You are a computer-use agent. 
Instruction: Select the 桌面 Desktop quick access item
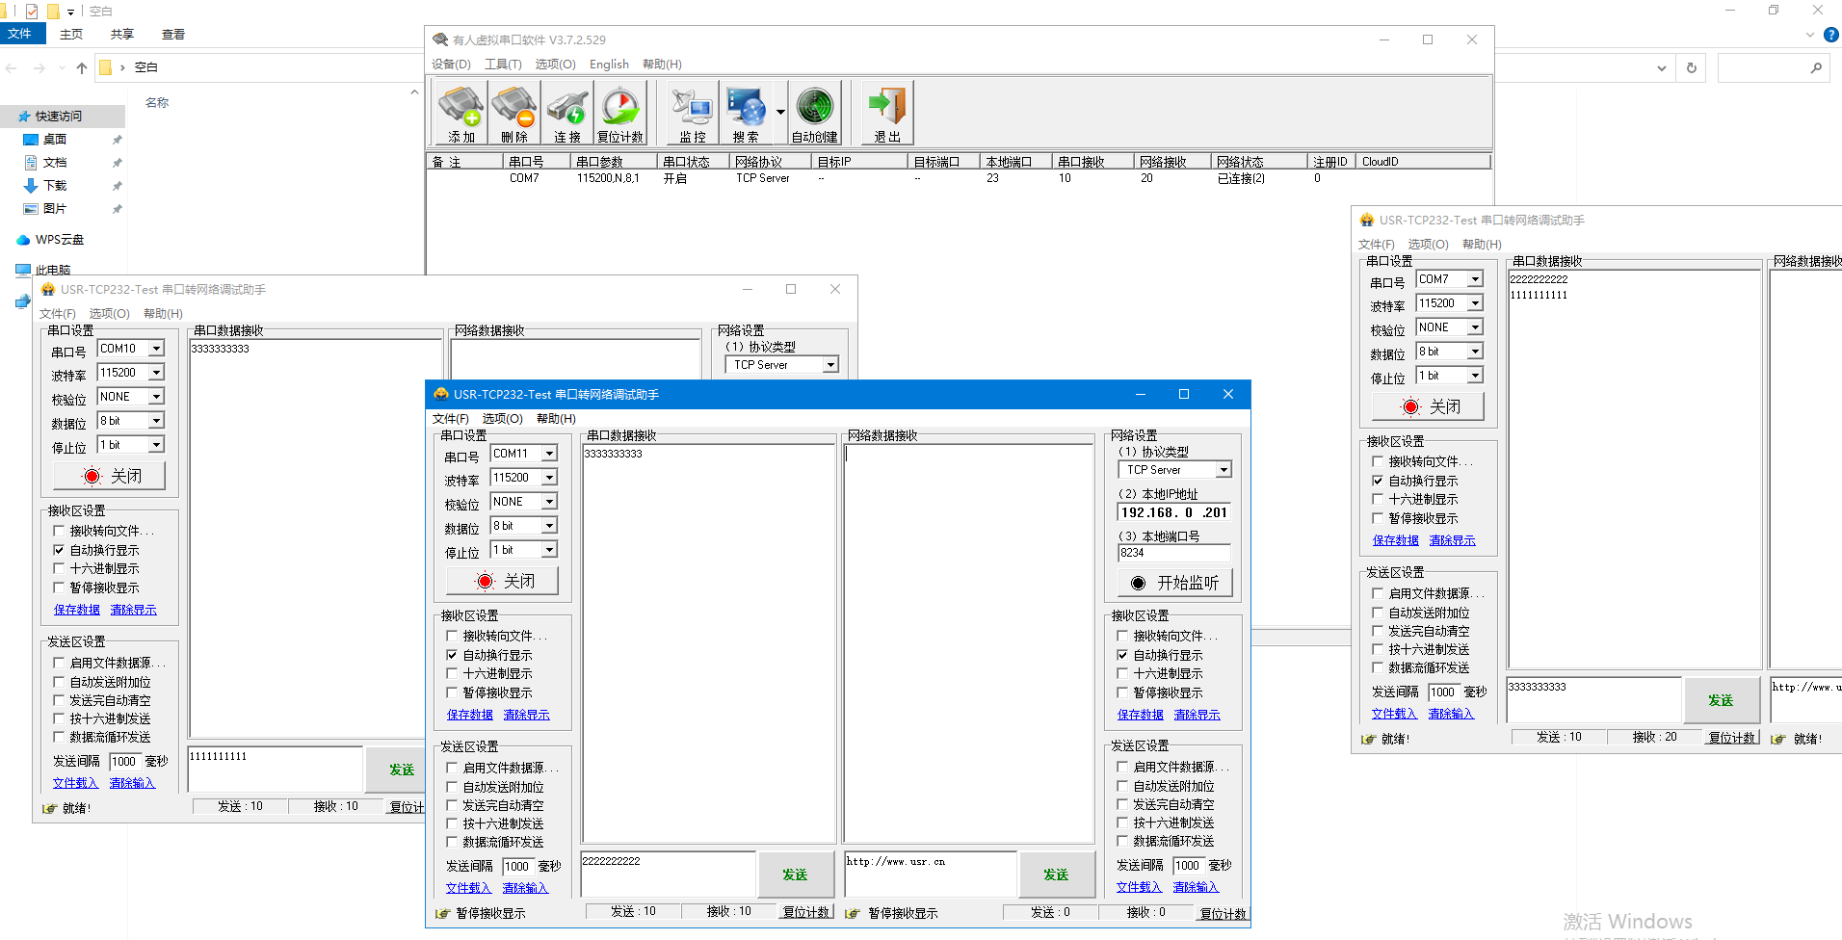pos(55,140)
